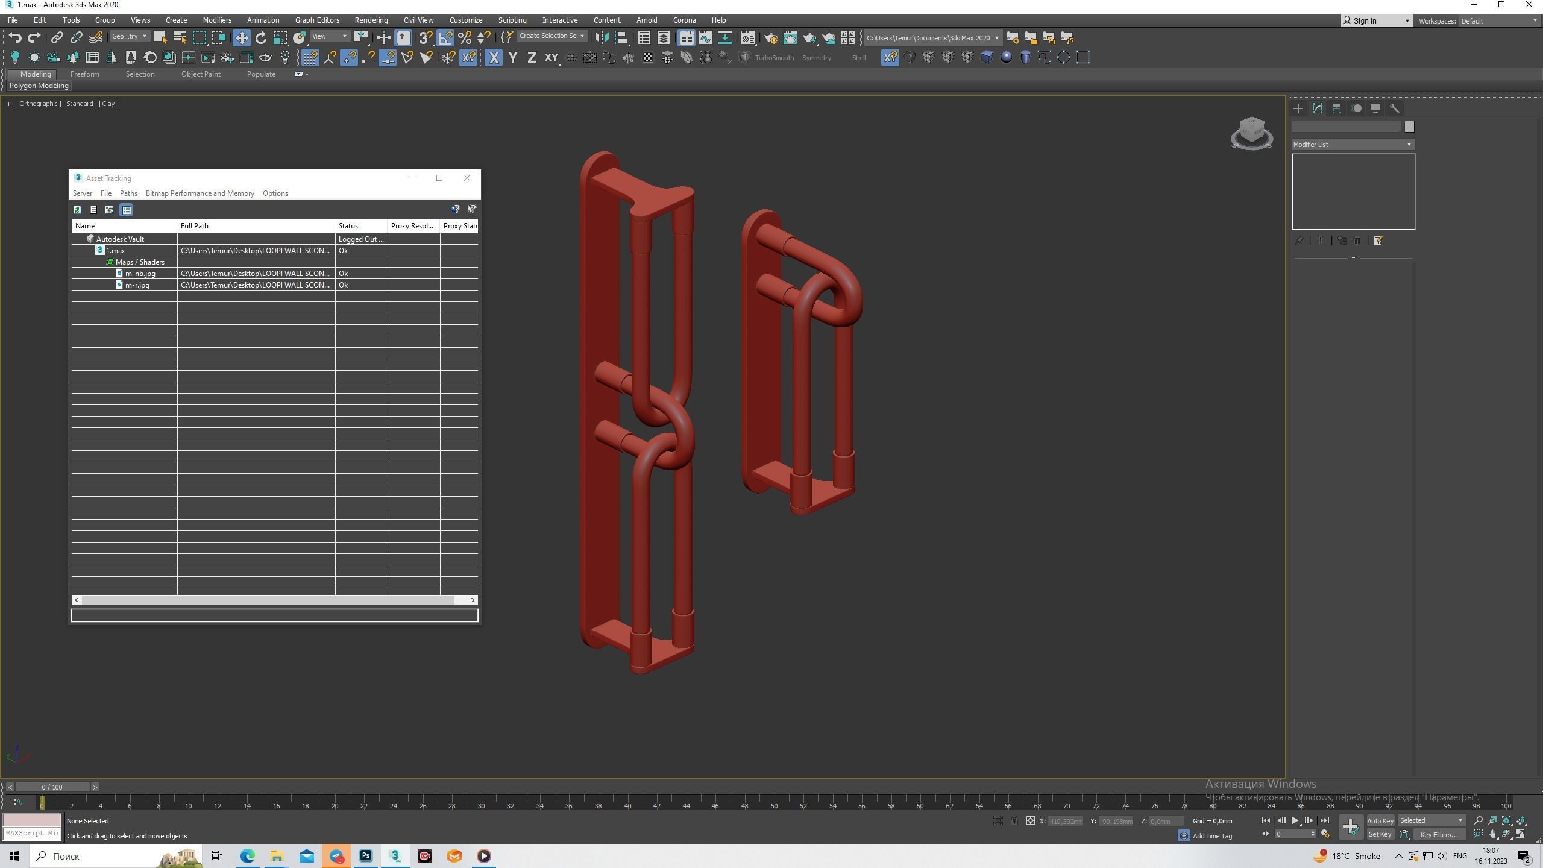The width and height of the screenshot is (1543, 868).
Task: Enable the X axis constraint
Action: click(x=494, y=58)
